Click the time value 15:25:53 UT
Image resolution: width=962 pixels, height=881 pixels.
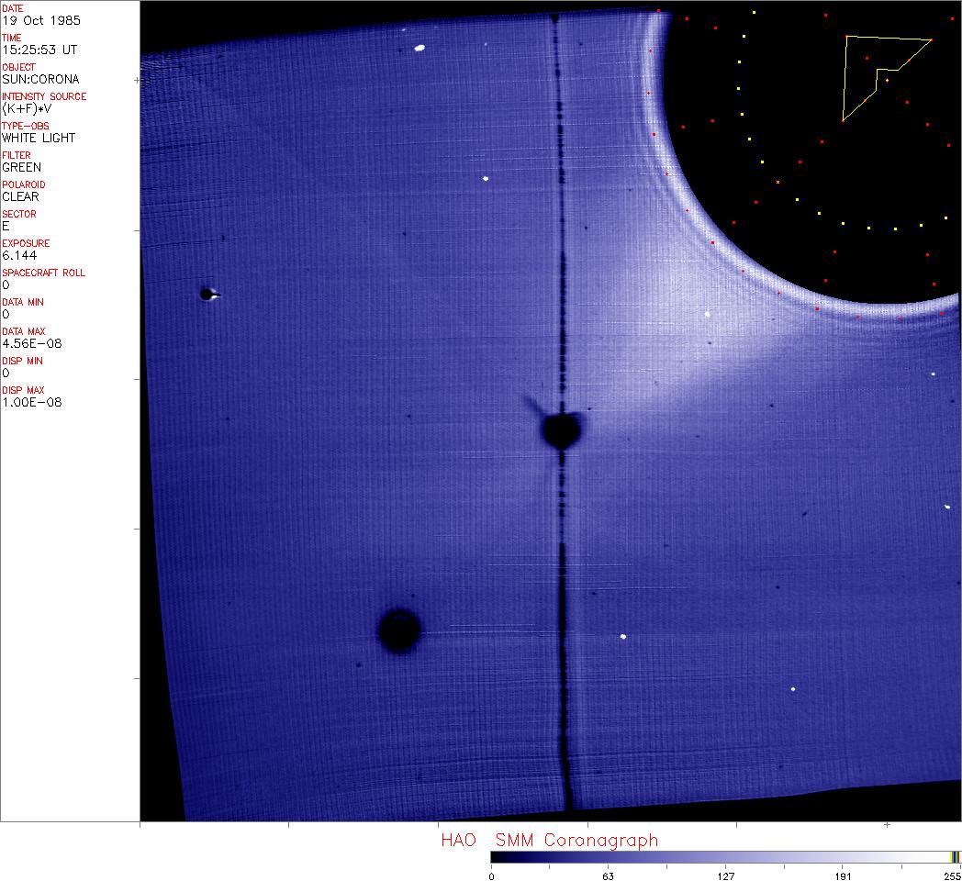39,50
